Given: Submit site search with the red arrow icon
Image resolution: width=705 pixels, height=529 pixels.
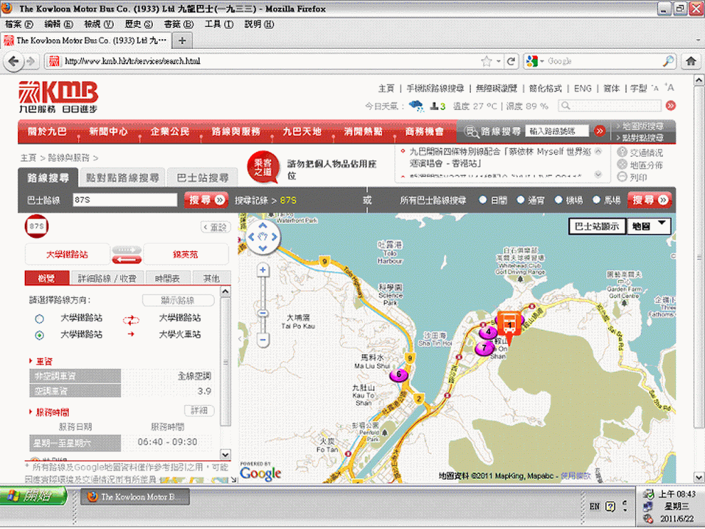Looking at the screenshot, I should pyautogui.click(x=671, y=106).
